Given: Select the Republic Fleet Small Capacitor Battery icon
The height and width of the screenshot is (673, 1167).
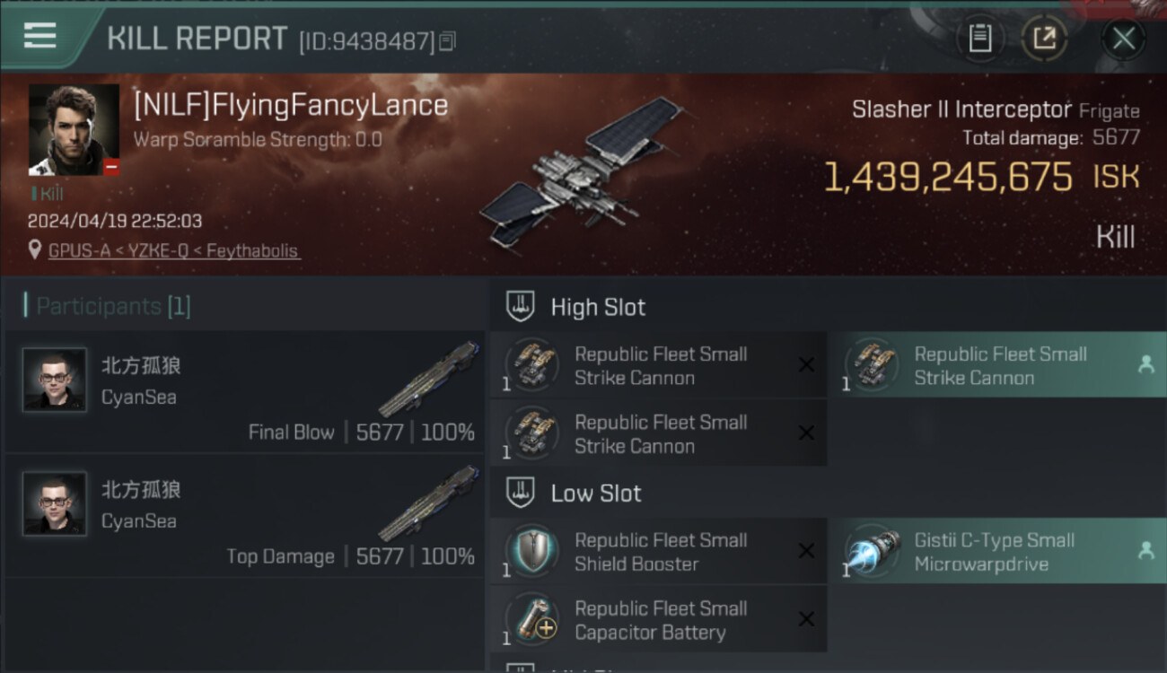Looking at the screenshot, I should tap(532, 620).
